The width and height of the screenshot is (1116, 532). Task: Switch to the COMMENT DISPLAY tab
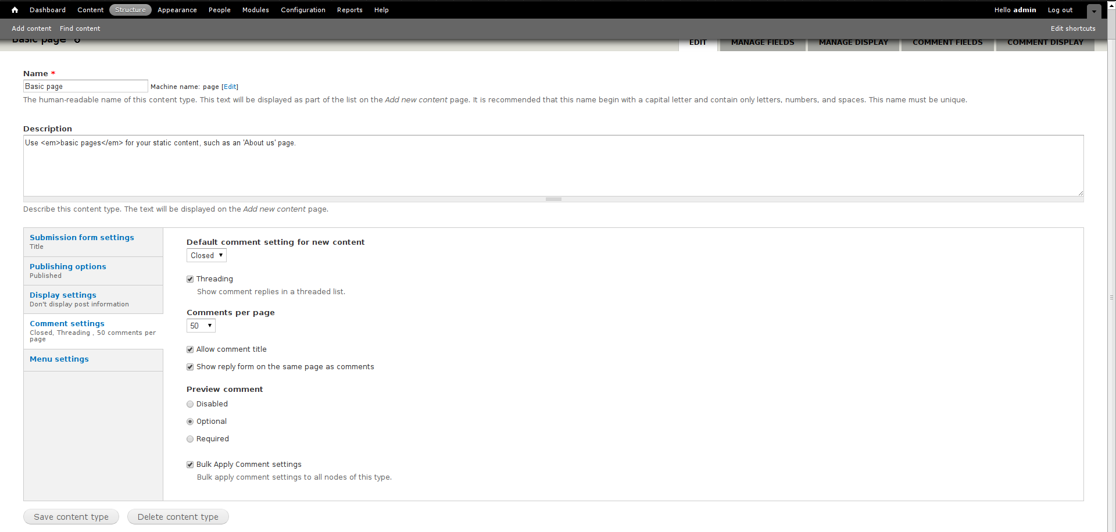click(x=1045, y=42)
